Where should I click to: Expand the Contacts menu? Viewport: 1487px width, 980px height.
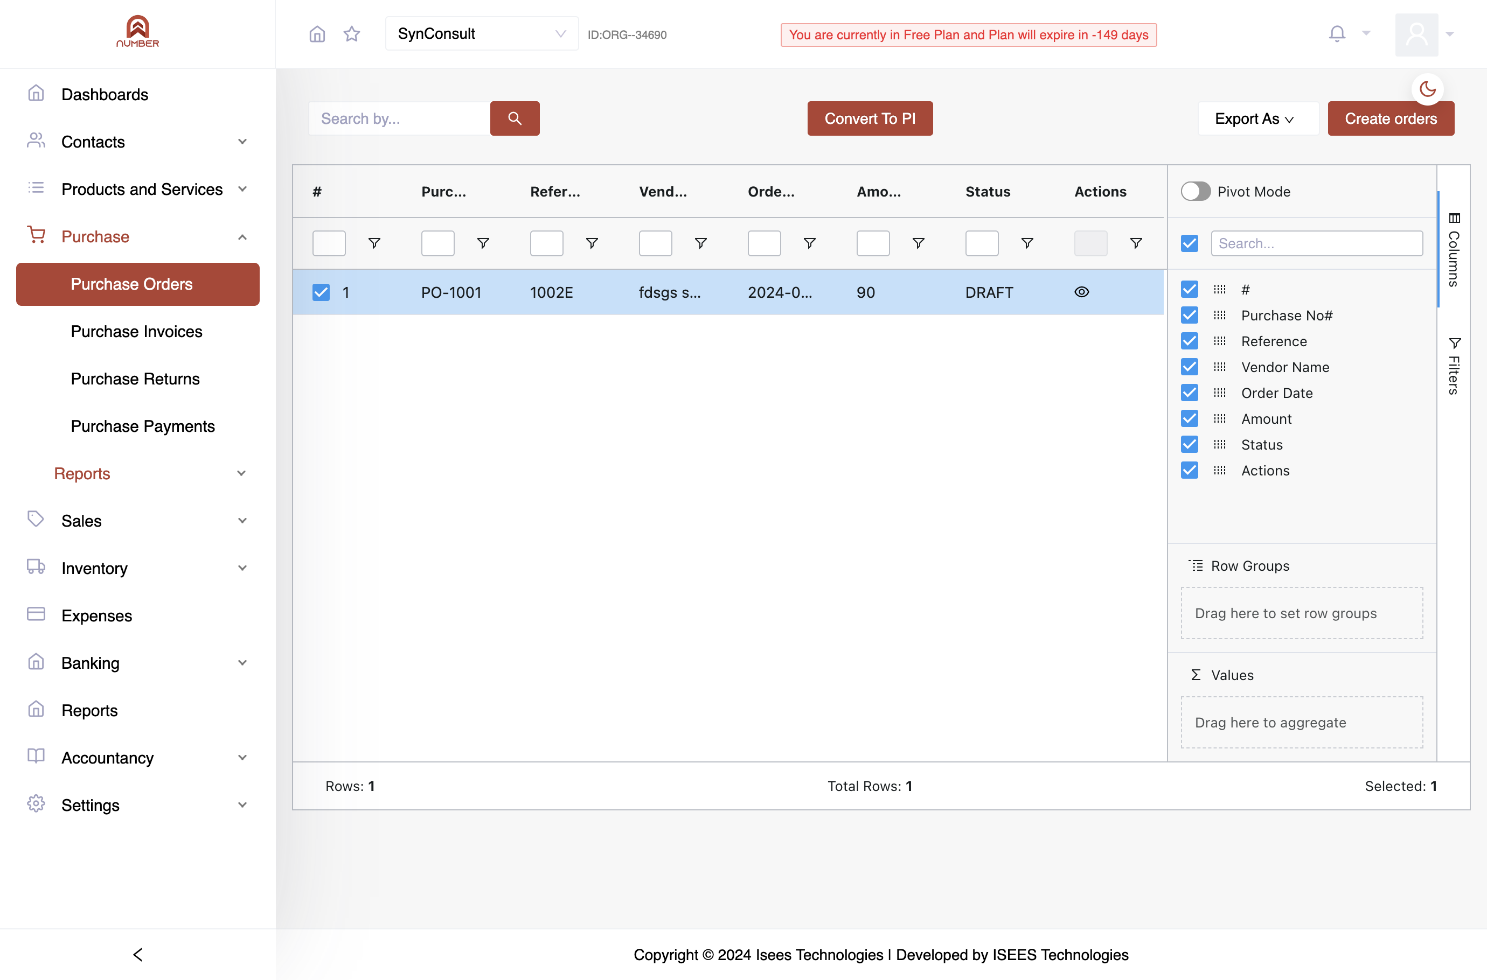137,142
